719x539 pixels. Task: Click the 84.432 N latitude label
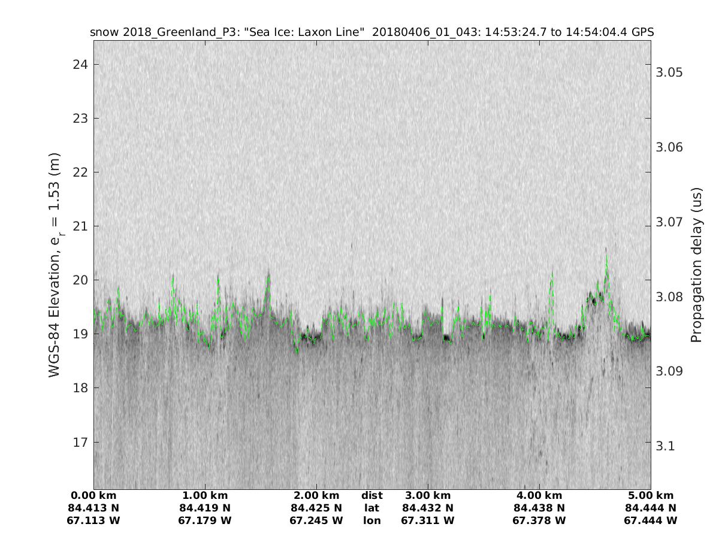point(428,508)
